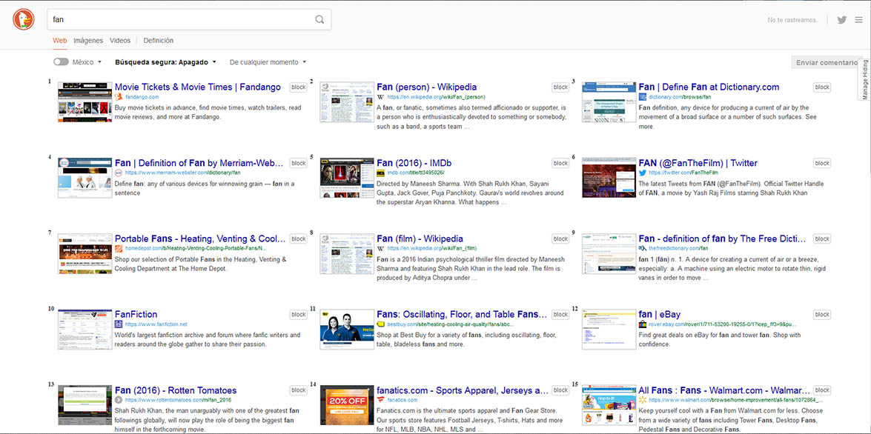
Task: Open Movie Tickets & Movie Times Fandango link
Action: (x=198, y=87)
